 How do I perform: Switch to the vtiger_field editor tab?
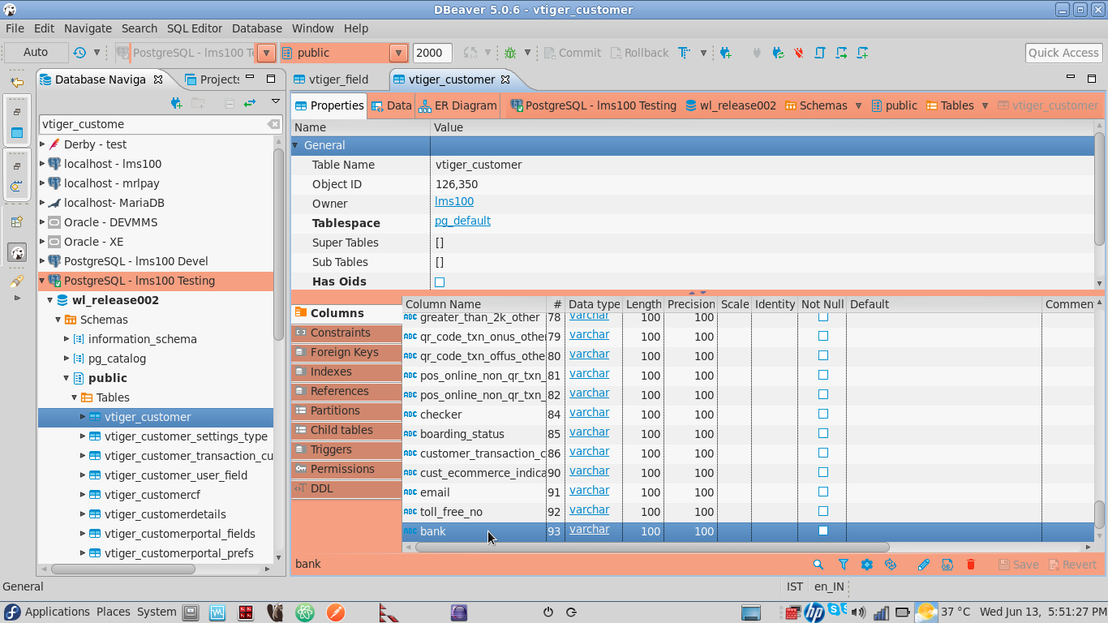[x=331, y=79]
